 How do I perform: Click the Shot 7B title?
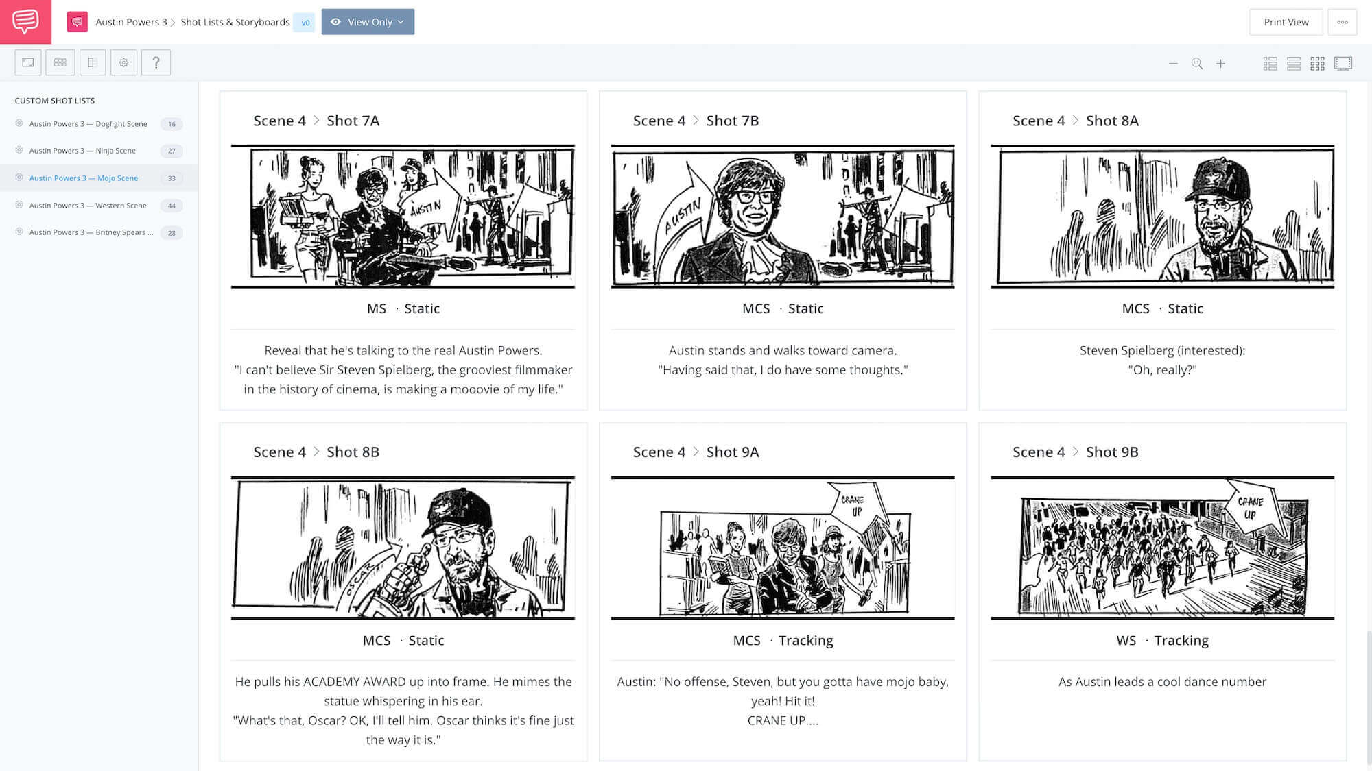(733, 121)
